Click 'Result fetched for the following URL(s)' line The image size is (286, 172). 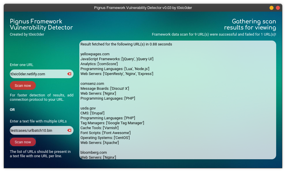pos(126,44)
